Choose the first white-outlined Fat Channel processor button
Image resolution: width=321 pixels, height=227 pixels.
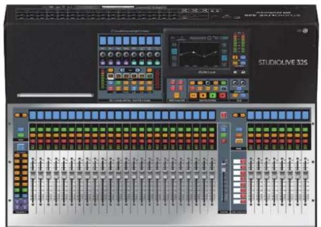(x=111, y=76)
